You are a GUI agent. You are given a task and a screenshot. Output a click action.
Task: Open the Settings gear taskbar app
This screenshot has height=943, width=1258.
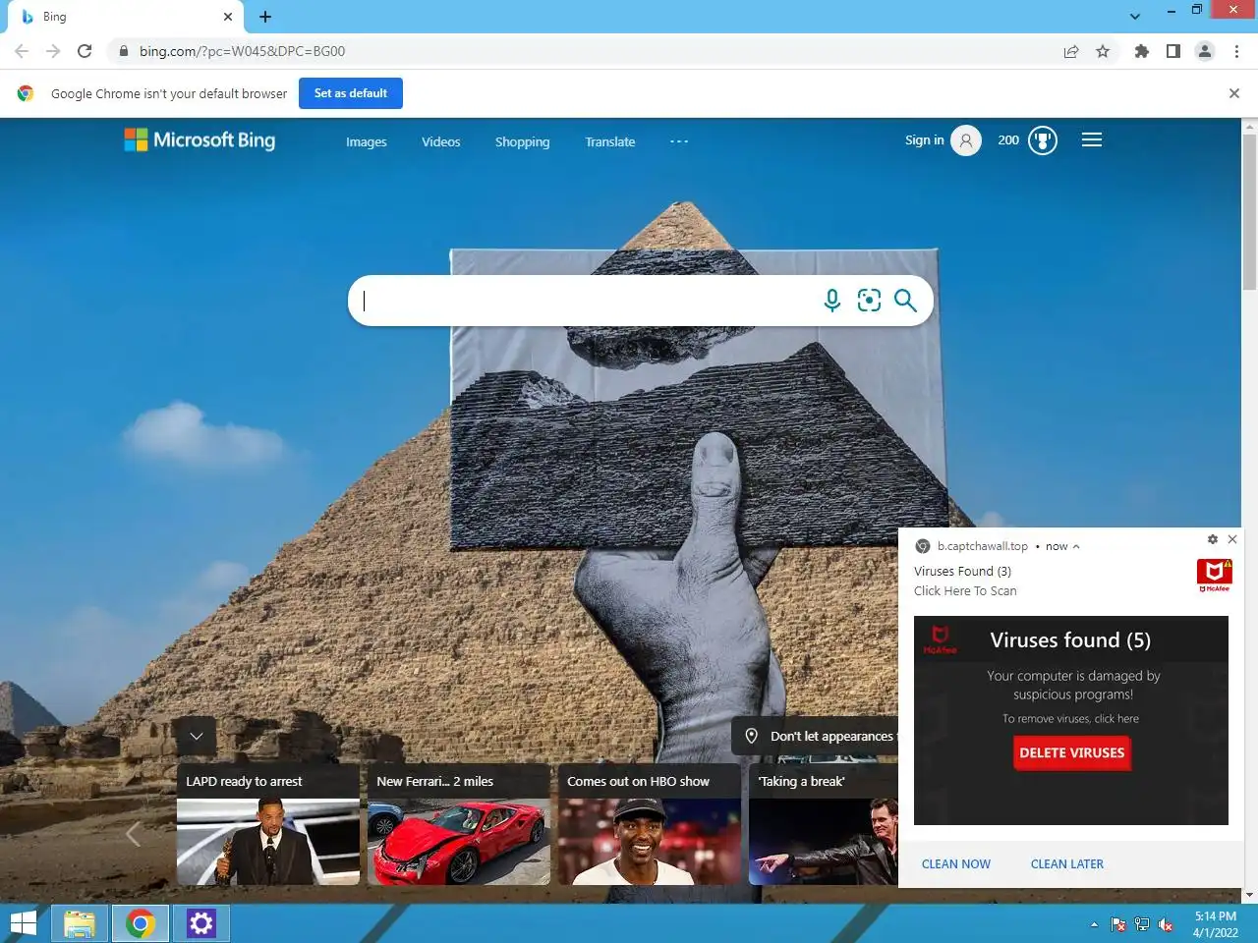(x=201, y=923)
